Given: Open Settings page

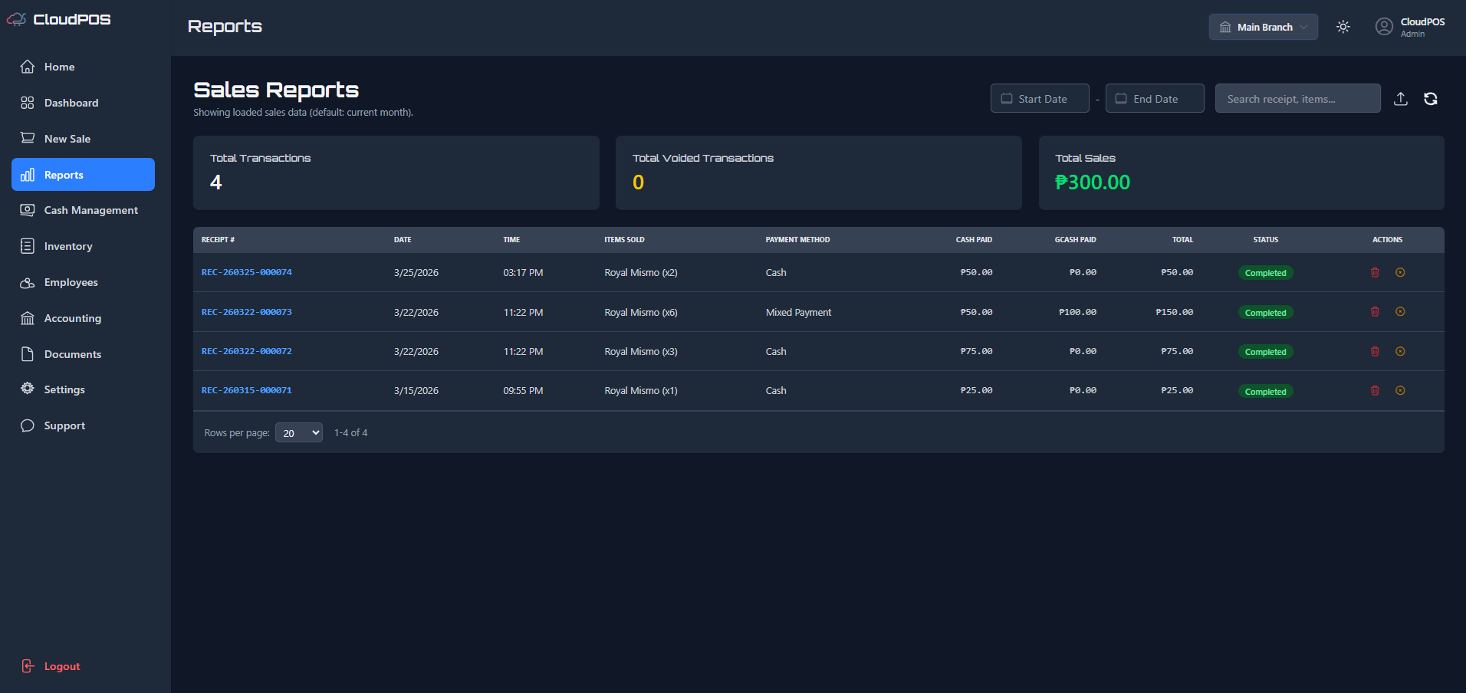Looking at the screenshot, I should [83, 389].
